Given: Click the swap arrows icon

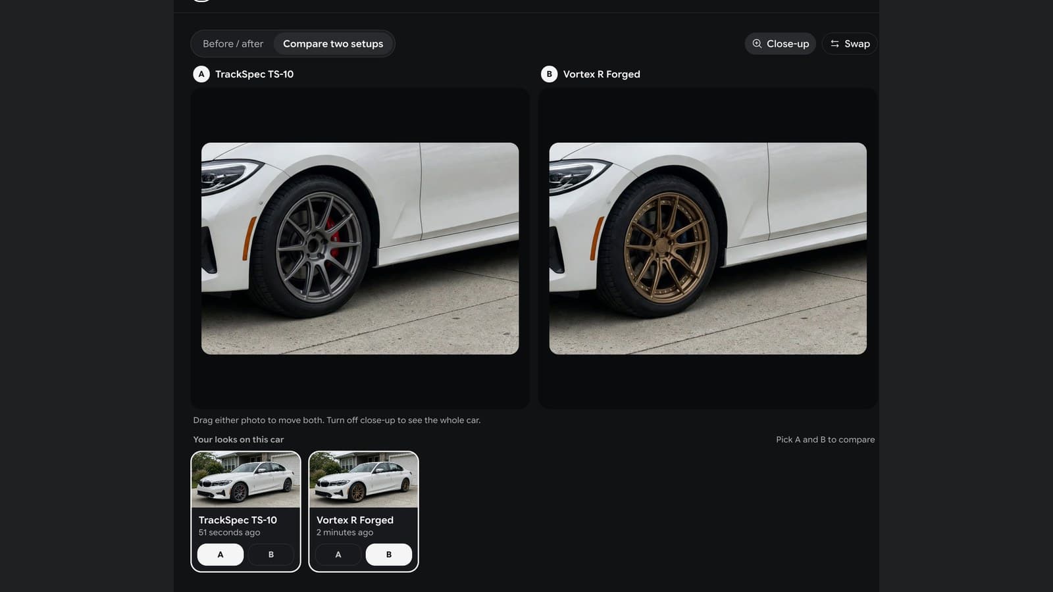Looking at the screenshot, I should 835,43.
